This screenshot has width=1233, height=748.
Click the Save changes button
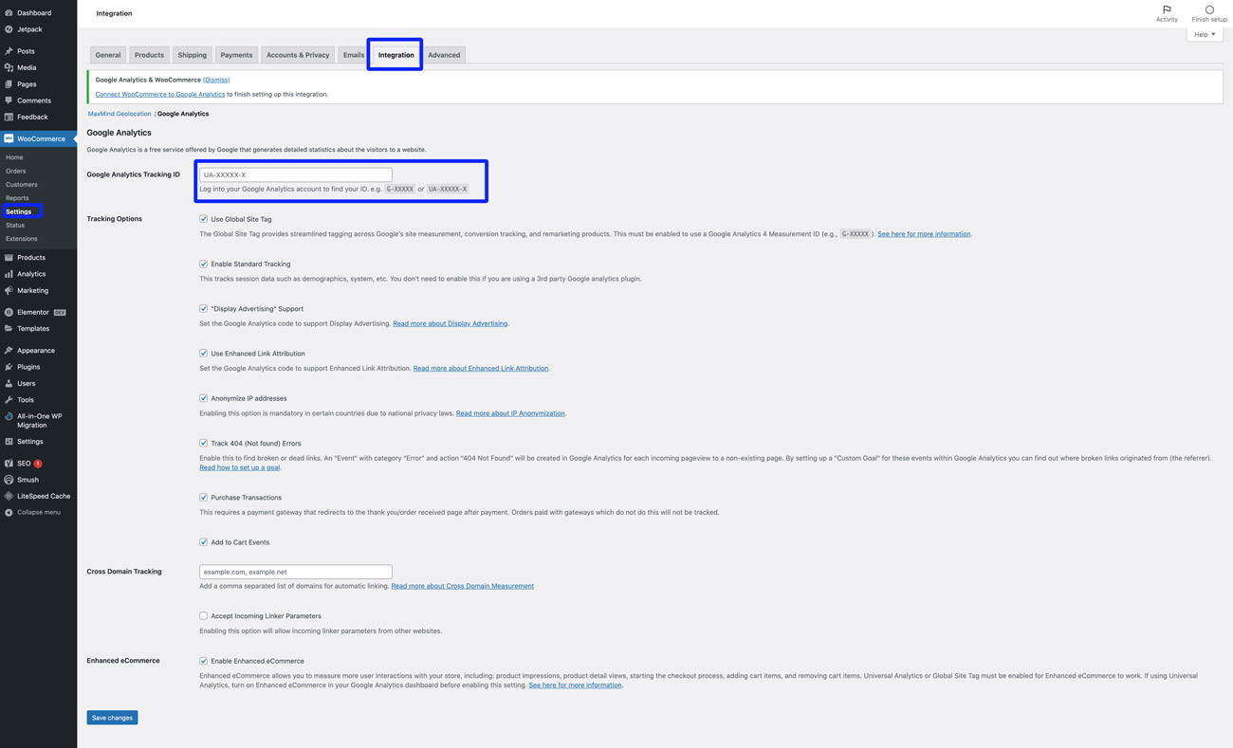click(x=112, y=718)
